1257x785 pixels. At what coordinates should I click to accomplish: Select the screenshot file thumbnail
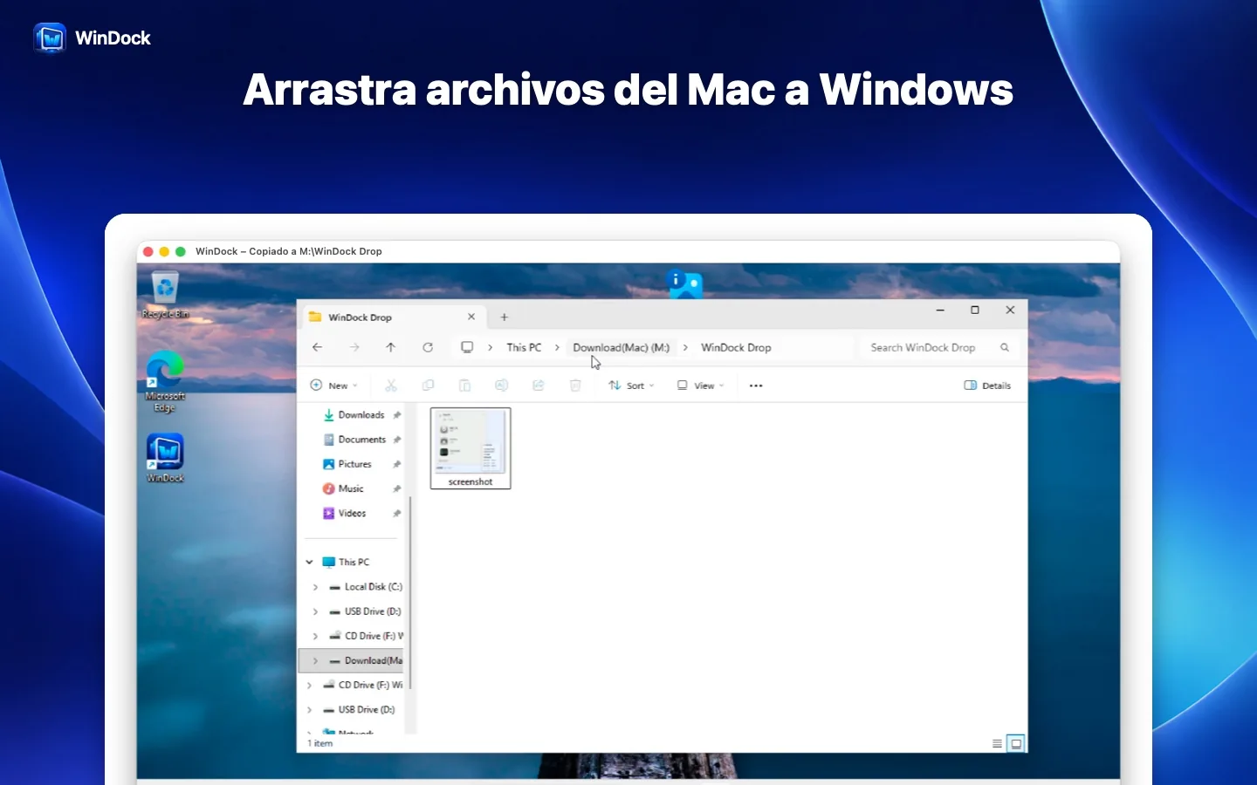click(471, 448)
